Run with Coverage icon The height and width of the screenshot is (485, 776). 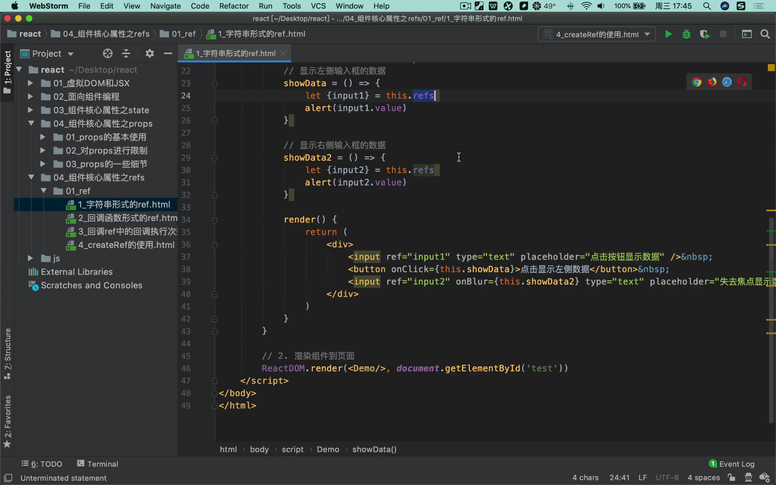tap(705, 34)
